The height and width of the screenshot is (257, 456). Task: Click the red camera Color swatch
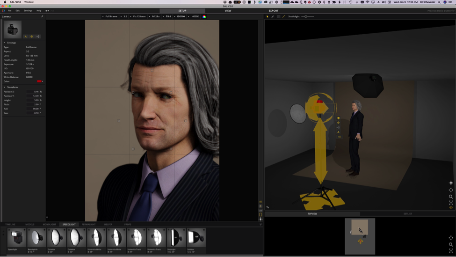[39, 81]
